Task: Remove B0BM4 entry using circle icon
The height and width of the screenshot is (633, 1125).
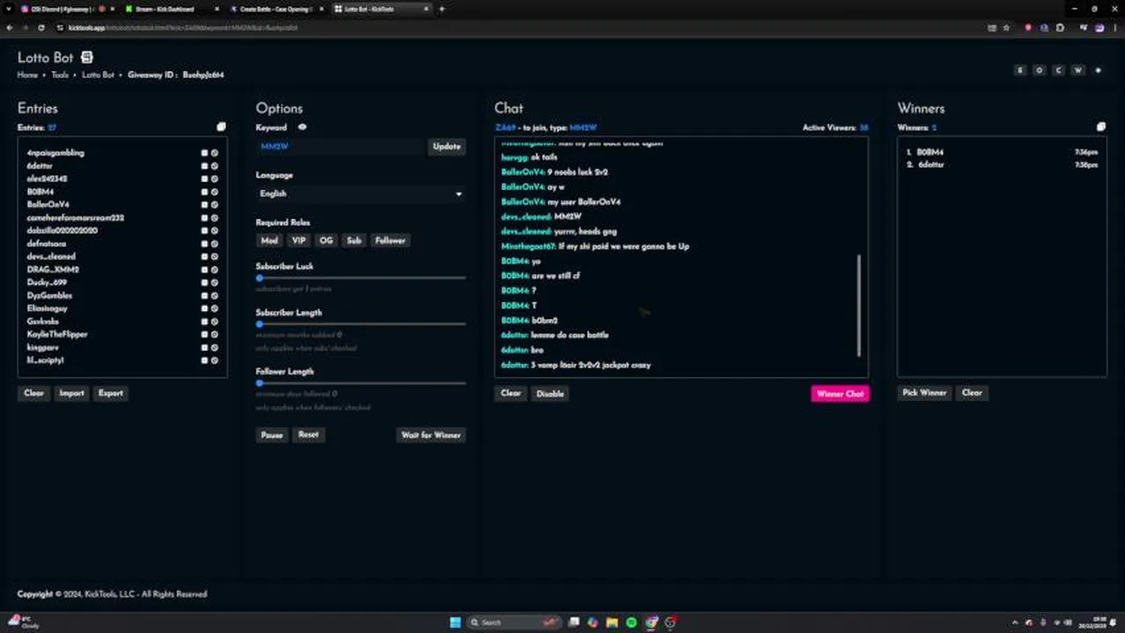Action: (x=214, y=191)
